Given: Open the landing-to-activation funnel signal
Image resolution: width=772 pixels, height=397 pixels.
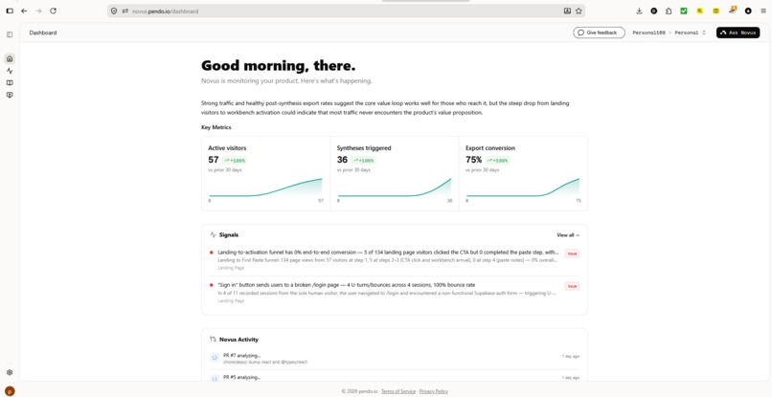Looking at the screenshot, I should tap(395, 260).
